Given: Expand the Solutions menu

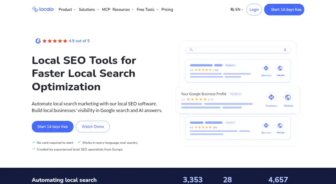Looking at the screenshot, I should tap(89, 9).
